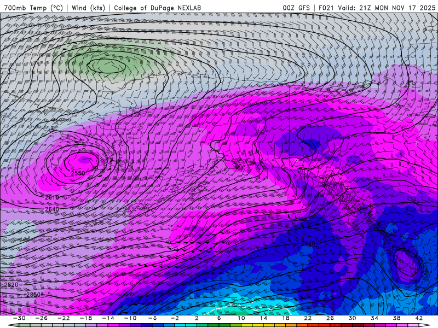Click the -10 color scale tick label
The height and width of the screenshot is (328, 438).
tap(130, 318)
